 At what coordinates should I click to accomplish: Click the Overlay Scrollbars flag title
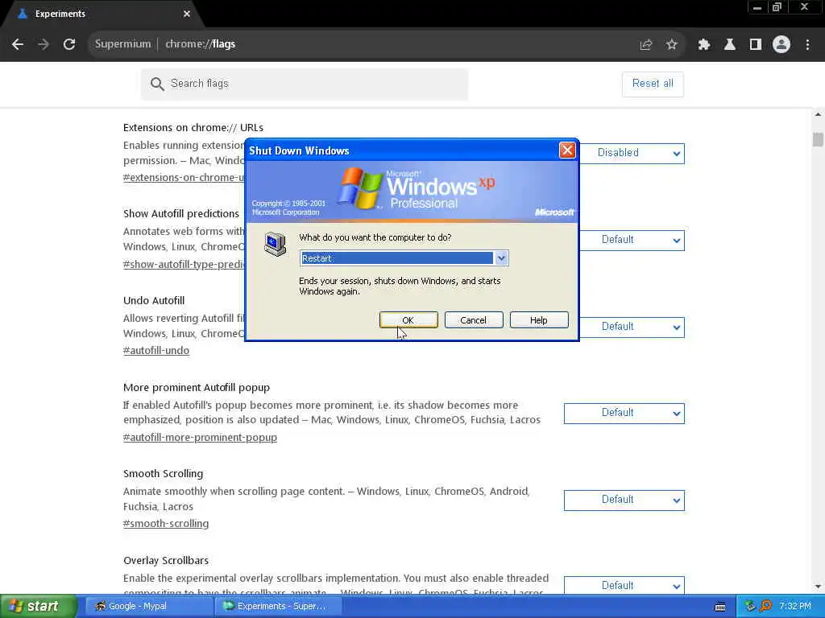[x=166, y=560]
